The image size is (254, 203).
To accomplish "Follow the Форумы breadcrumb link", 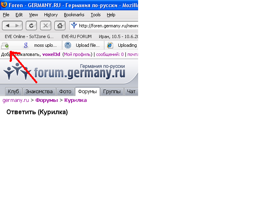I will 47,100.
